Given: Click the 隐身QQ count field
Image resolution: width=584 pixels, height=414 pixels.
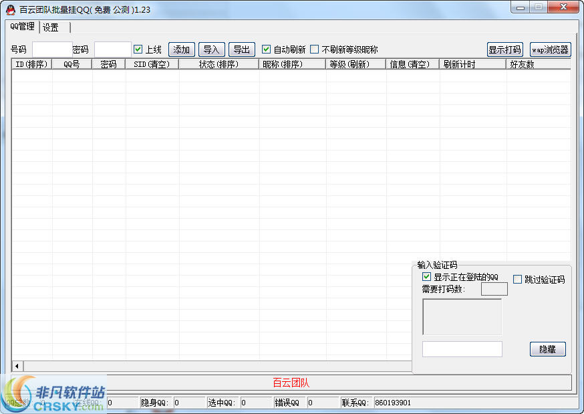Looking at the screenshot, I should [190, 403].
